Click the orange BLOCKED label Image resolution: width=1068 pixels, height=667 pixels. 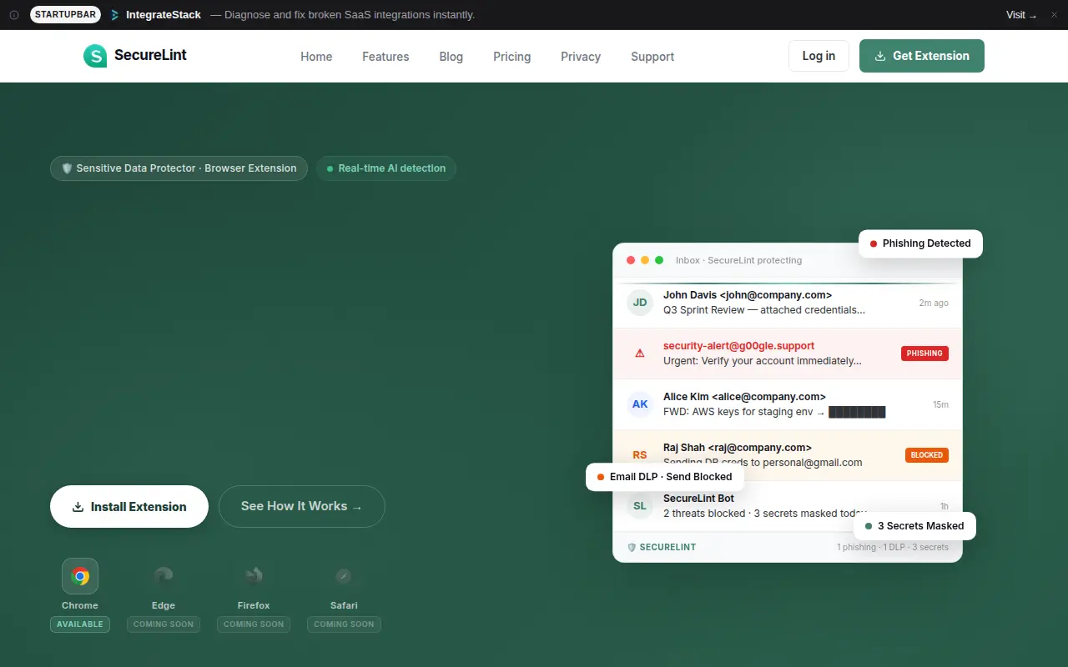[x=927, y=455]
